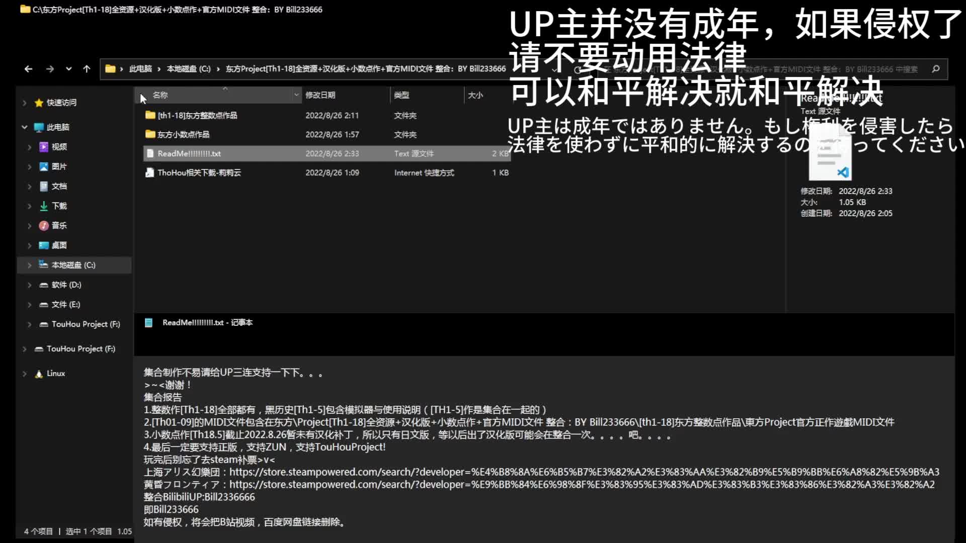Click the 黄昏フロンティア Steam URL line
The image size is (966, 543).
point(539,485)
